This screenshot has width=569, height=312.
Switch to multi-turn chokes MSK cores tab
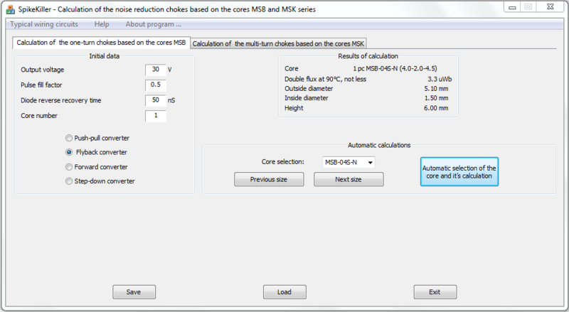pyautogui.click(x=278, y=43)
